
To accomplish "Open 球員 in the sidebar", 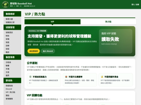I will pyautogui.click(x=8, y=42).
